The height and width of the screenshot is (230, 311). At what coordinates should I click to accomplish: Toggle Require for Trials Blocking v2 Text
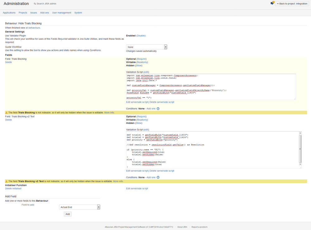[x=141, y=117]
